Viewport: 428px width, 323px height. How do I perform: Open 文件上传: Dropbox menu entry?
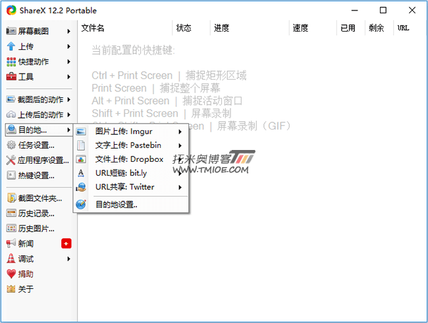131,159
